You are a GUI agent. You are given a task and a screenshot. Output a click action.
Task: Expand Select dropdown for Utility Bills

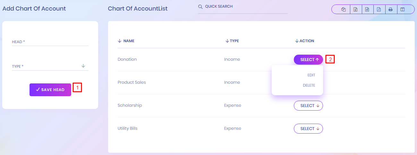tap(308, 129)
